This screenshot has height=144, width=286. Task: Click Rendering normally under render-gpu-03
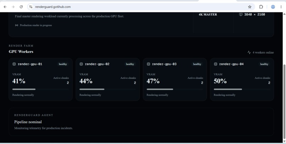[x=158, y=95]
